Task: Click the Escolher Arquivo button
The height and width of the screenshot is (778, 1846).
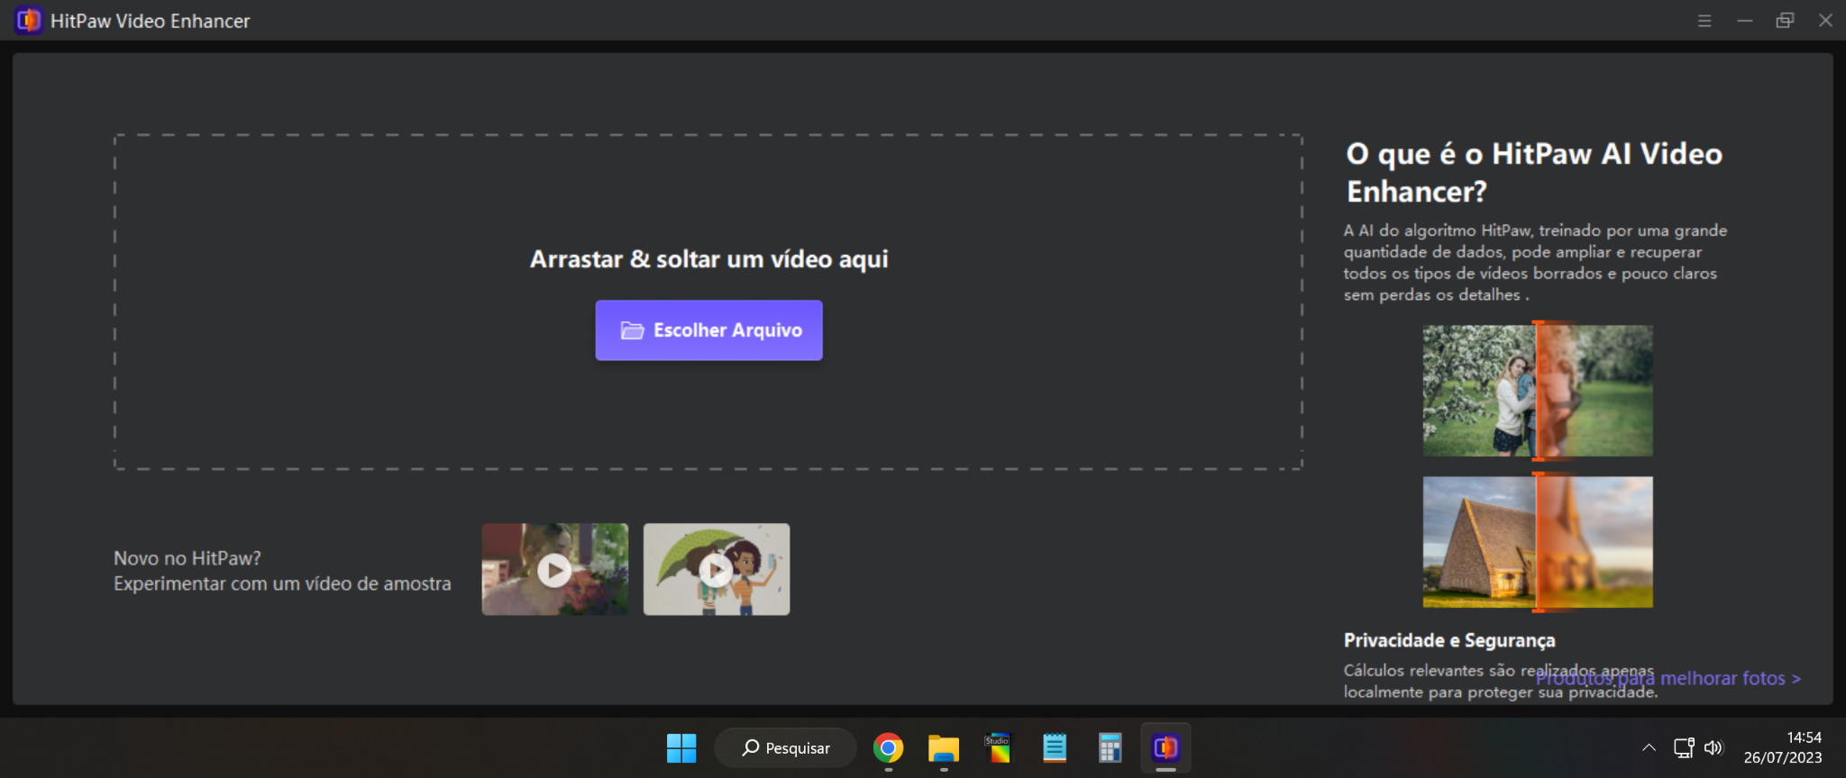Action: 708,330
